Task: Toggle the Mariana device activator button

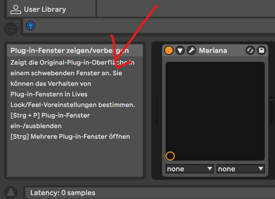Action: point(169,50)
